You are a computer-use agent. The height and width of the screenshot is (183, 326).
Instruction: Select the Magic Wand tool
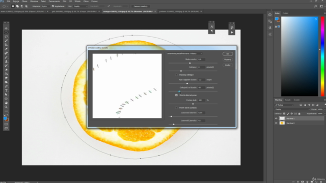(6, 41)
